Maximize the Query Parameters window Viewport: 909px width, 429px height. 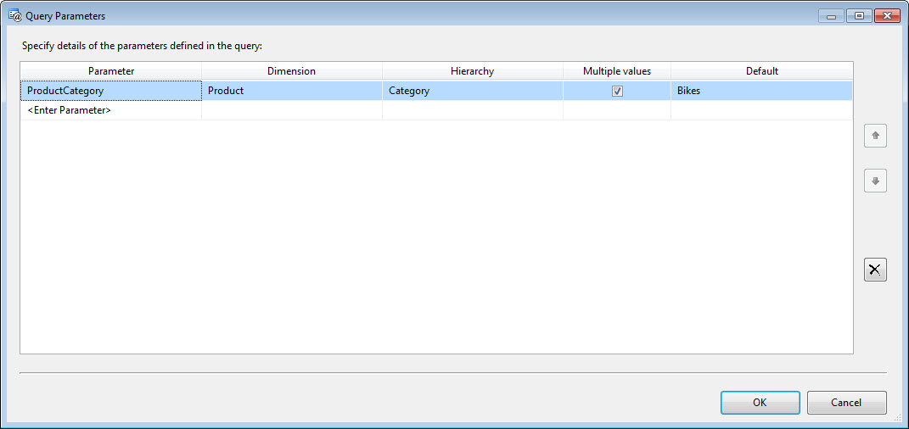[x=859, y=16]
